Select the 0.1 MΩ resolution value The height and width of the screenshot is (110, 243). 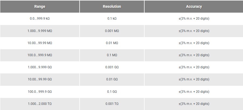112,55
